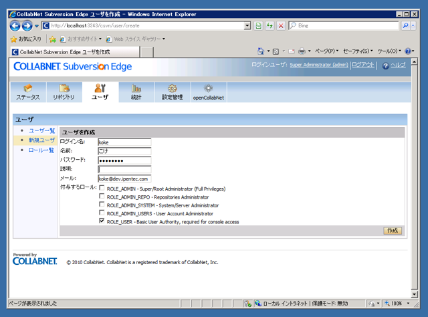This screenshot has width=428, height=317.
Task: Click the CollabNet Subversion Edge logo
Action: tap(73, 66)
